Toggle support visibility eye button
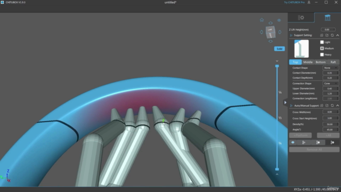The height and width of the screenshot is (192, 341). [293, 142]
